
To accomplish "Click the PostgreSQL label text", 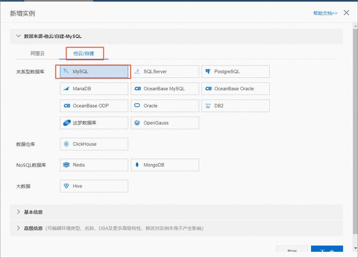I will [227, 71].
